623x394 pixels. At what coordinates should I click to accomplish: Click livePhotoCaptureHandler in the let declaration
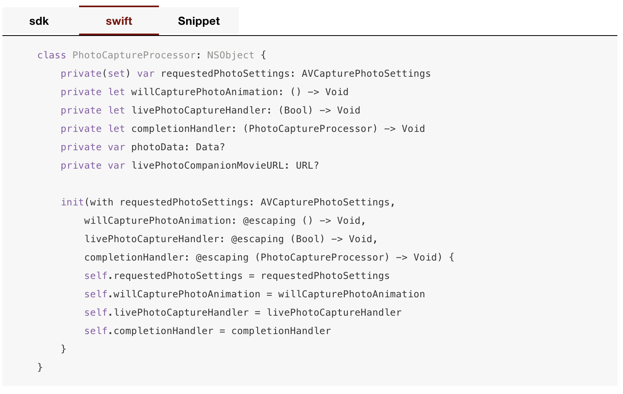pyautogui.click(x=199, y=110)
